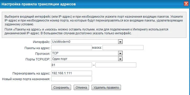Click the Новый номер порта назначения: label
This screenshot has width=190, height=95.
[x=26, y=79]
